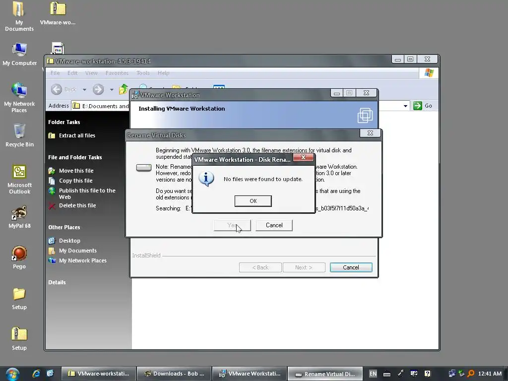Click the keyboard icon in language bar
508x381 pixels.
pos(387,374)
